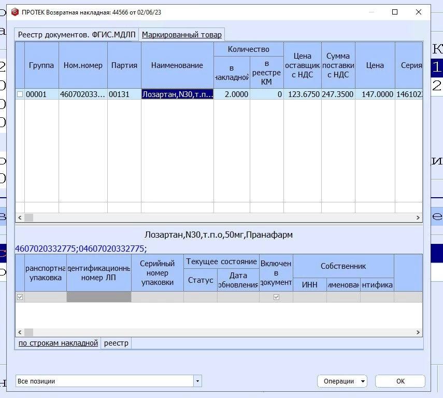Click the PROTEK app icon in title bar
Image resolution: width=443 pixels, height=398 pixels.
click(15, 12)
